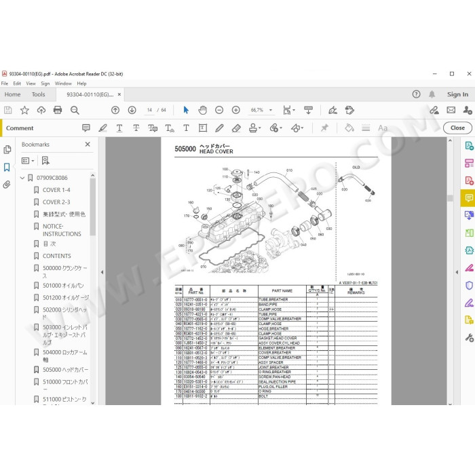
Task: Open the attachments paperclip panel
Action: [7, 185]
